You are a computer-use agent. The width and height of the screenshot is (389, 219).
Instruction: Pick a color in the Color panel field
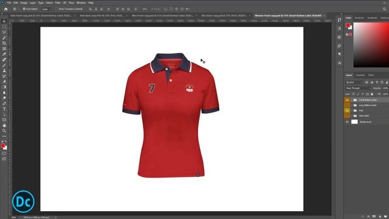[371, 45]
